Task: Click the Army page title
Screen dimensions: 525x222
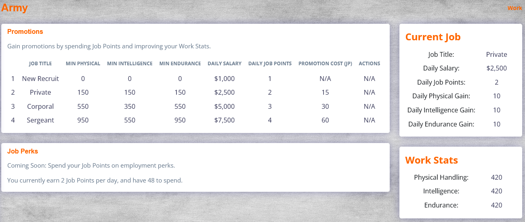Action: 15,8
